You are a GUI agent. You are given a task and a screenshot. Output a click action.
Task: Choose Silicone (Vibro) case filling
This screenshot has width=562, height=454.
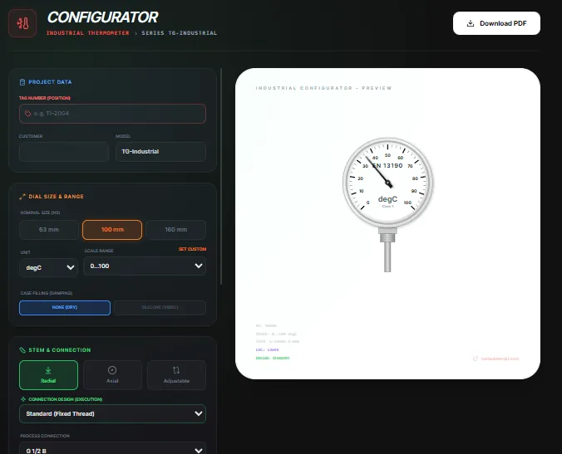[160, 308]
